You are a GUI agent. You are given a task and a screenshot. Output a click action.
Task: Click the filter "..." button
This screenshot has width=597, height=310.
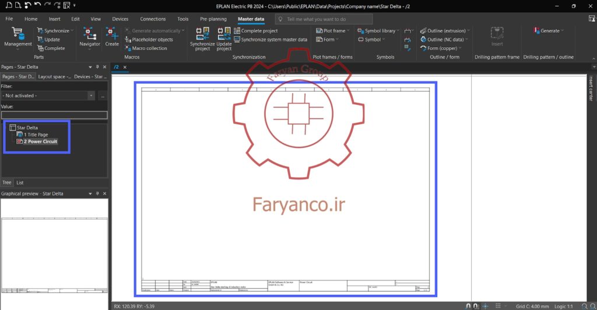tap(103, 96)
